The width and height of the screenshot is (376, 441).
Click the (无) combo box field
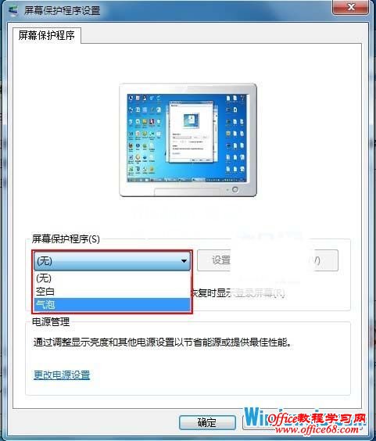pos(113,261)
